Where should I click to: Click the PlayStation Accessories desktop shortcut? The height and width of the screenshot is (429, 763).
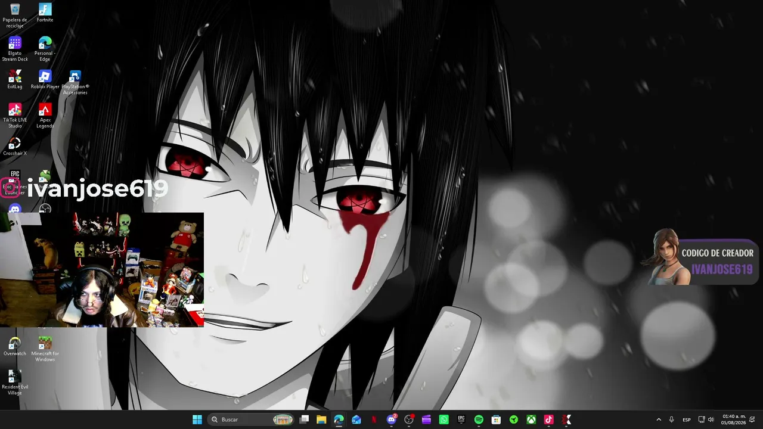tap(75, 82)
